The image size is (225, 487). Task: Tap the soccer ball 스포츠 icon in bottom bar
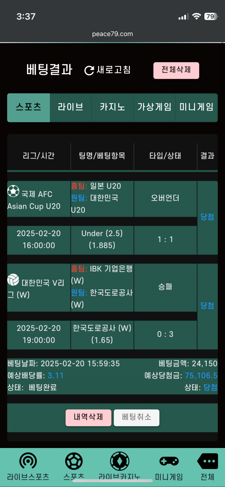74,461
